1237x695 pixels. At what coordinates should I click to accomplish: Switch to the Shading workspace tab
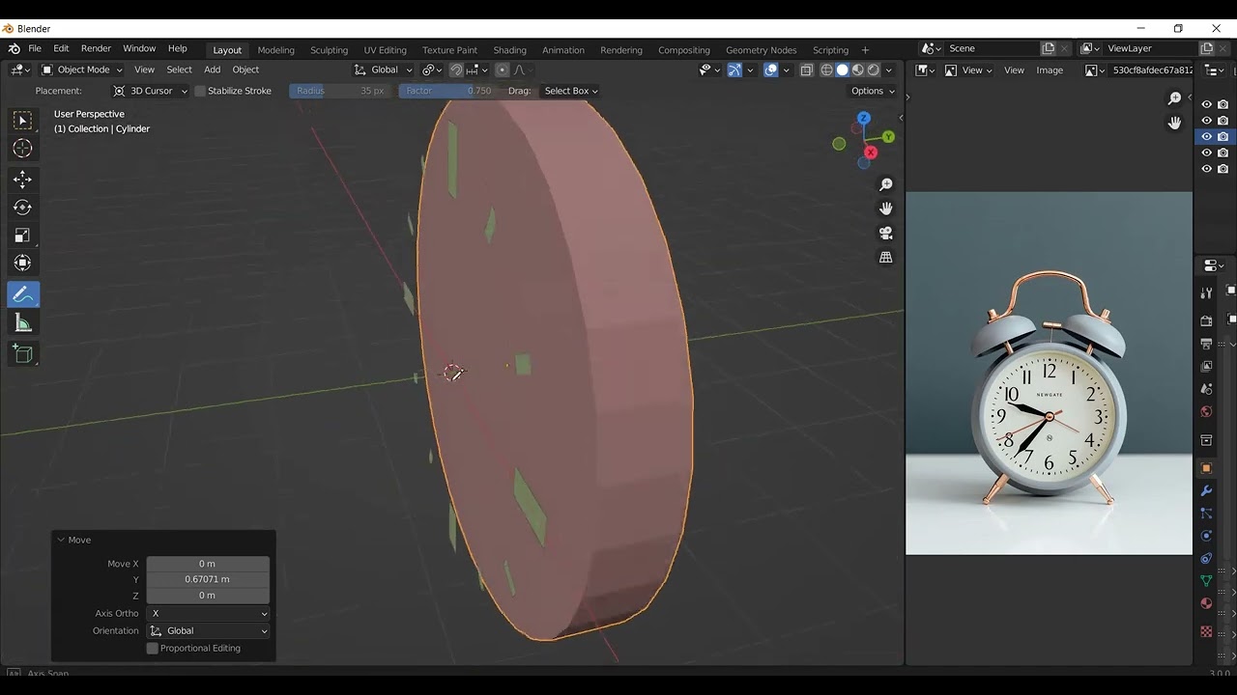click(509, 50)
